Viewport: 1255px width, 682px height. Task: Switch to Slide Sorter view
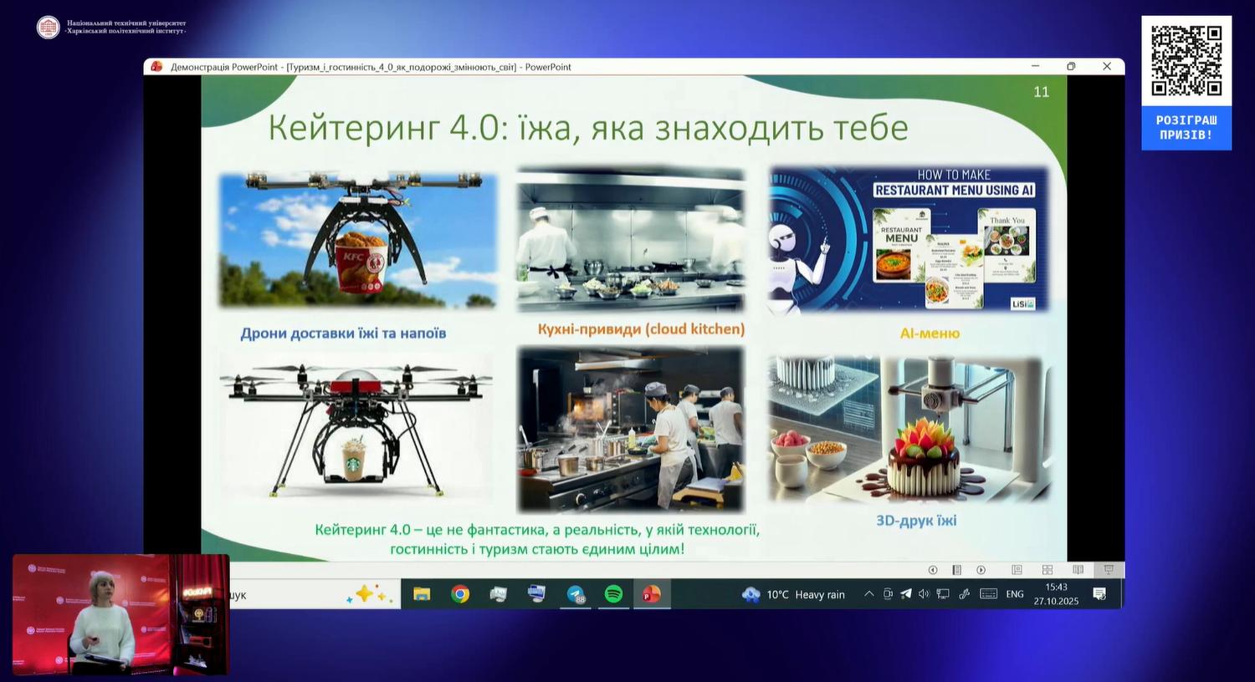click(1048, 570)
